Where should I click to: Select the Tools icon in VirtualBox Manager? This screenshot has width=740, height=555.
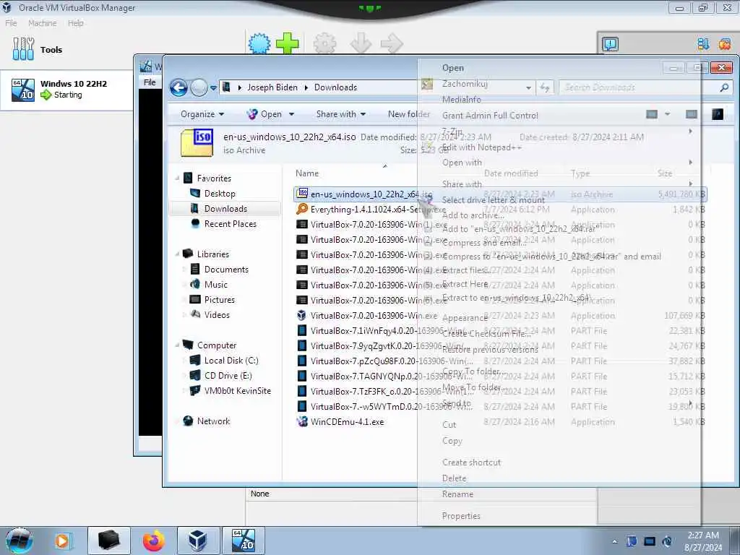23,49
